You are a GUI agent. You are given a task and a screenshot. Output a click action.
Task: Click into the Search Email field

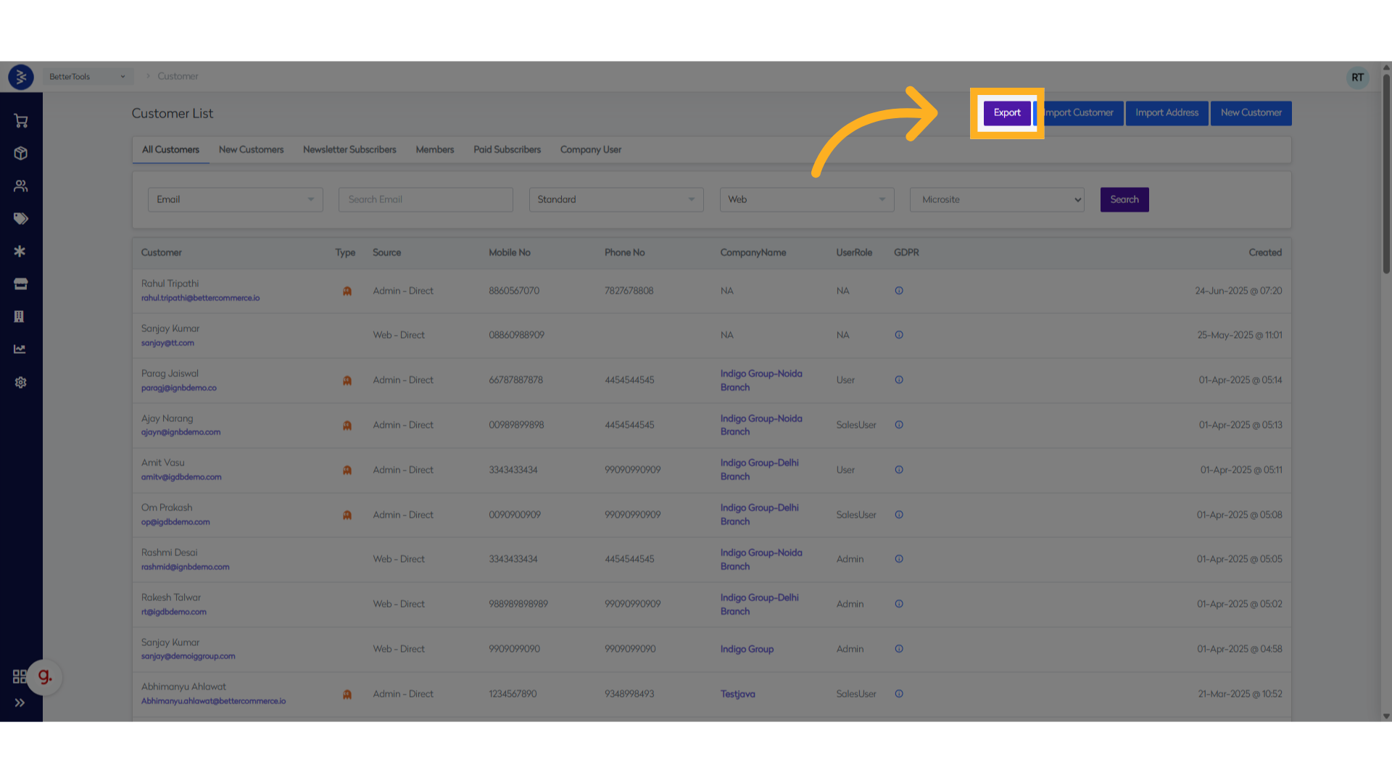click(426, 199)
